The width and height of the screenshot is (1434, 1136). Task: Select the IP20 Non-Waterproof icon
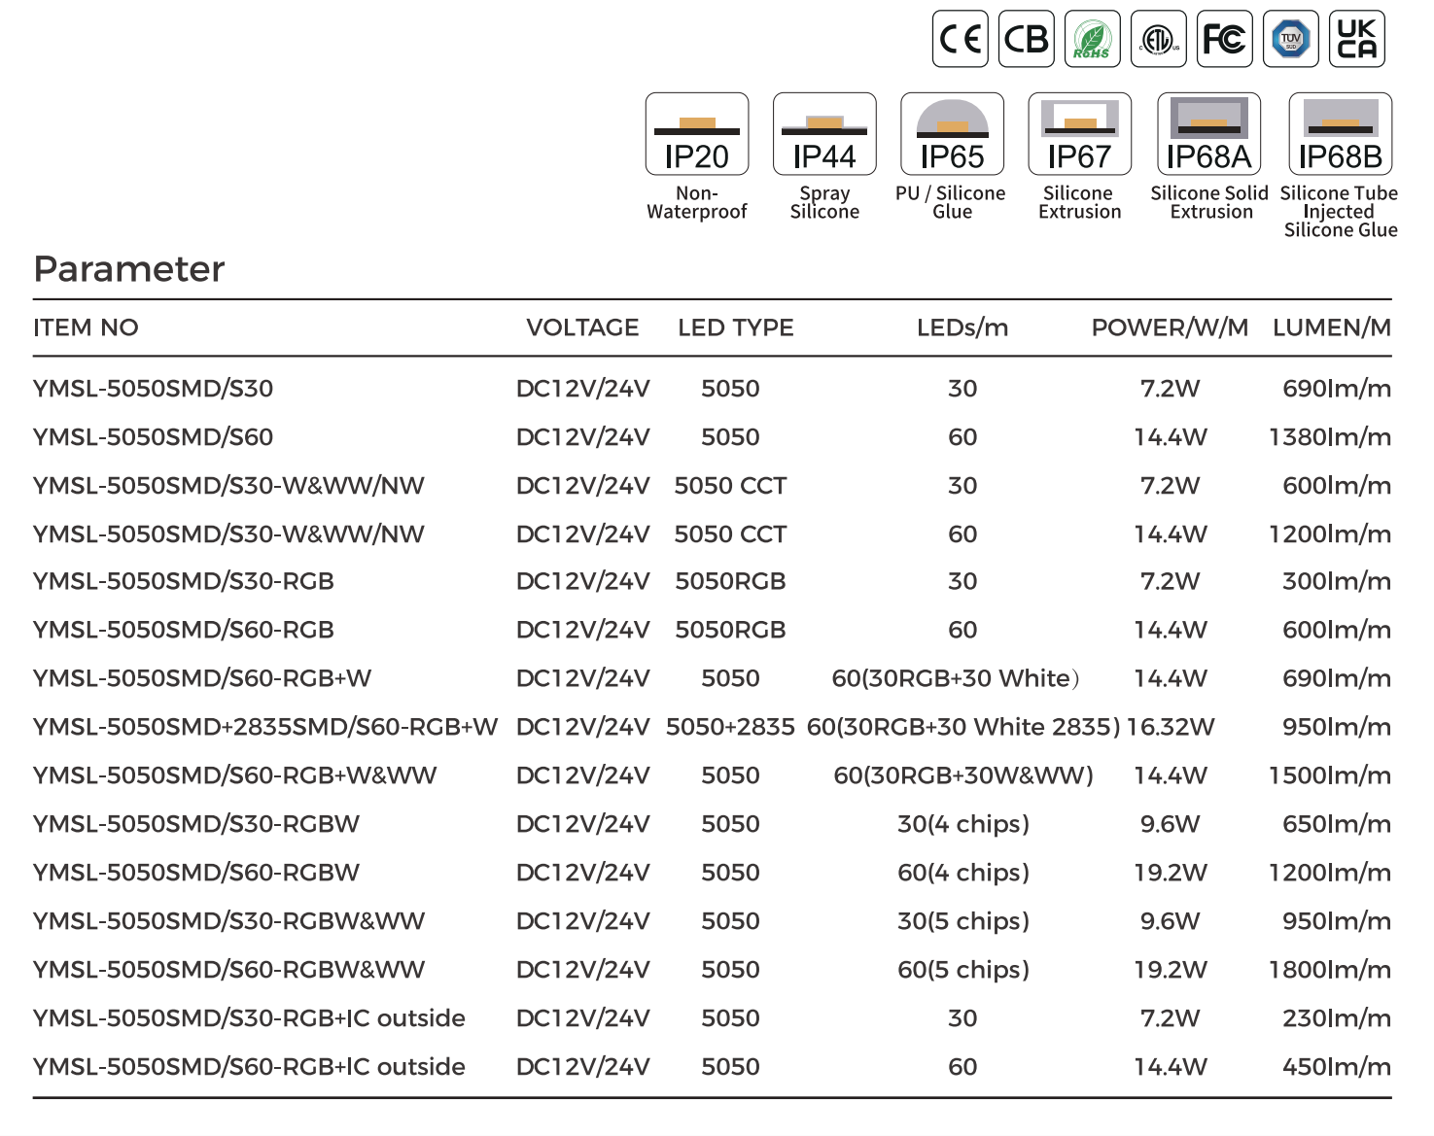[x=696, y=134]
